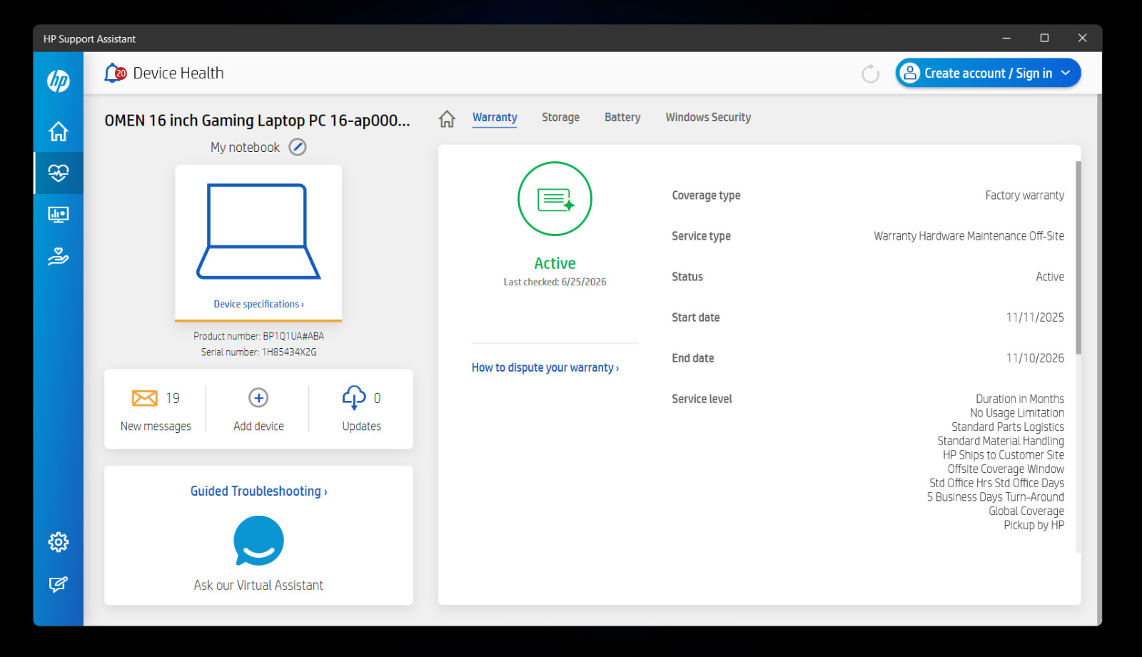Click Ask our Virtual Assistant text

258,586
